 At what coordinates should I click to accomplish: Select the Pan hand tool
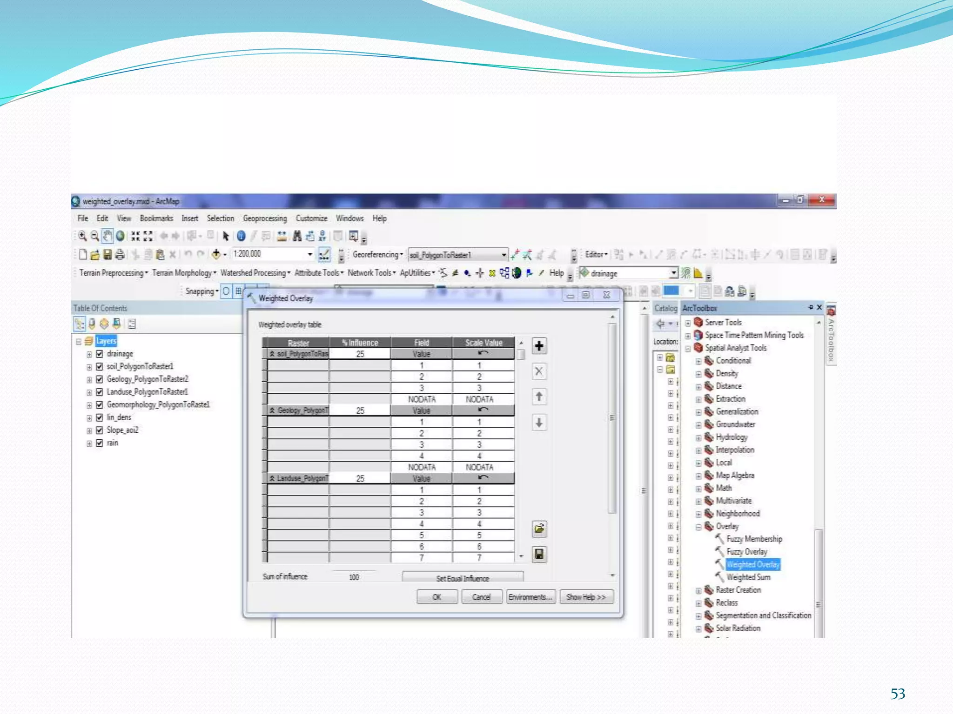click(107, 236)
